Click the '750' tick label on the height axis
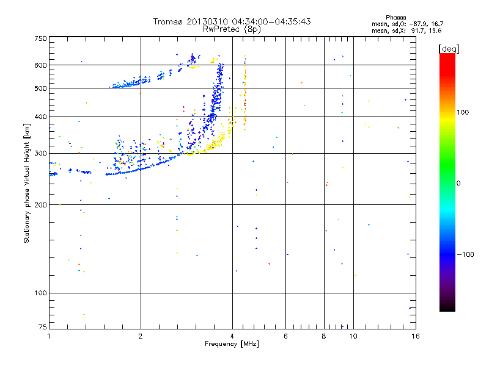Screen dimensions: 489x366 coord(41,38)
